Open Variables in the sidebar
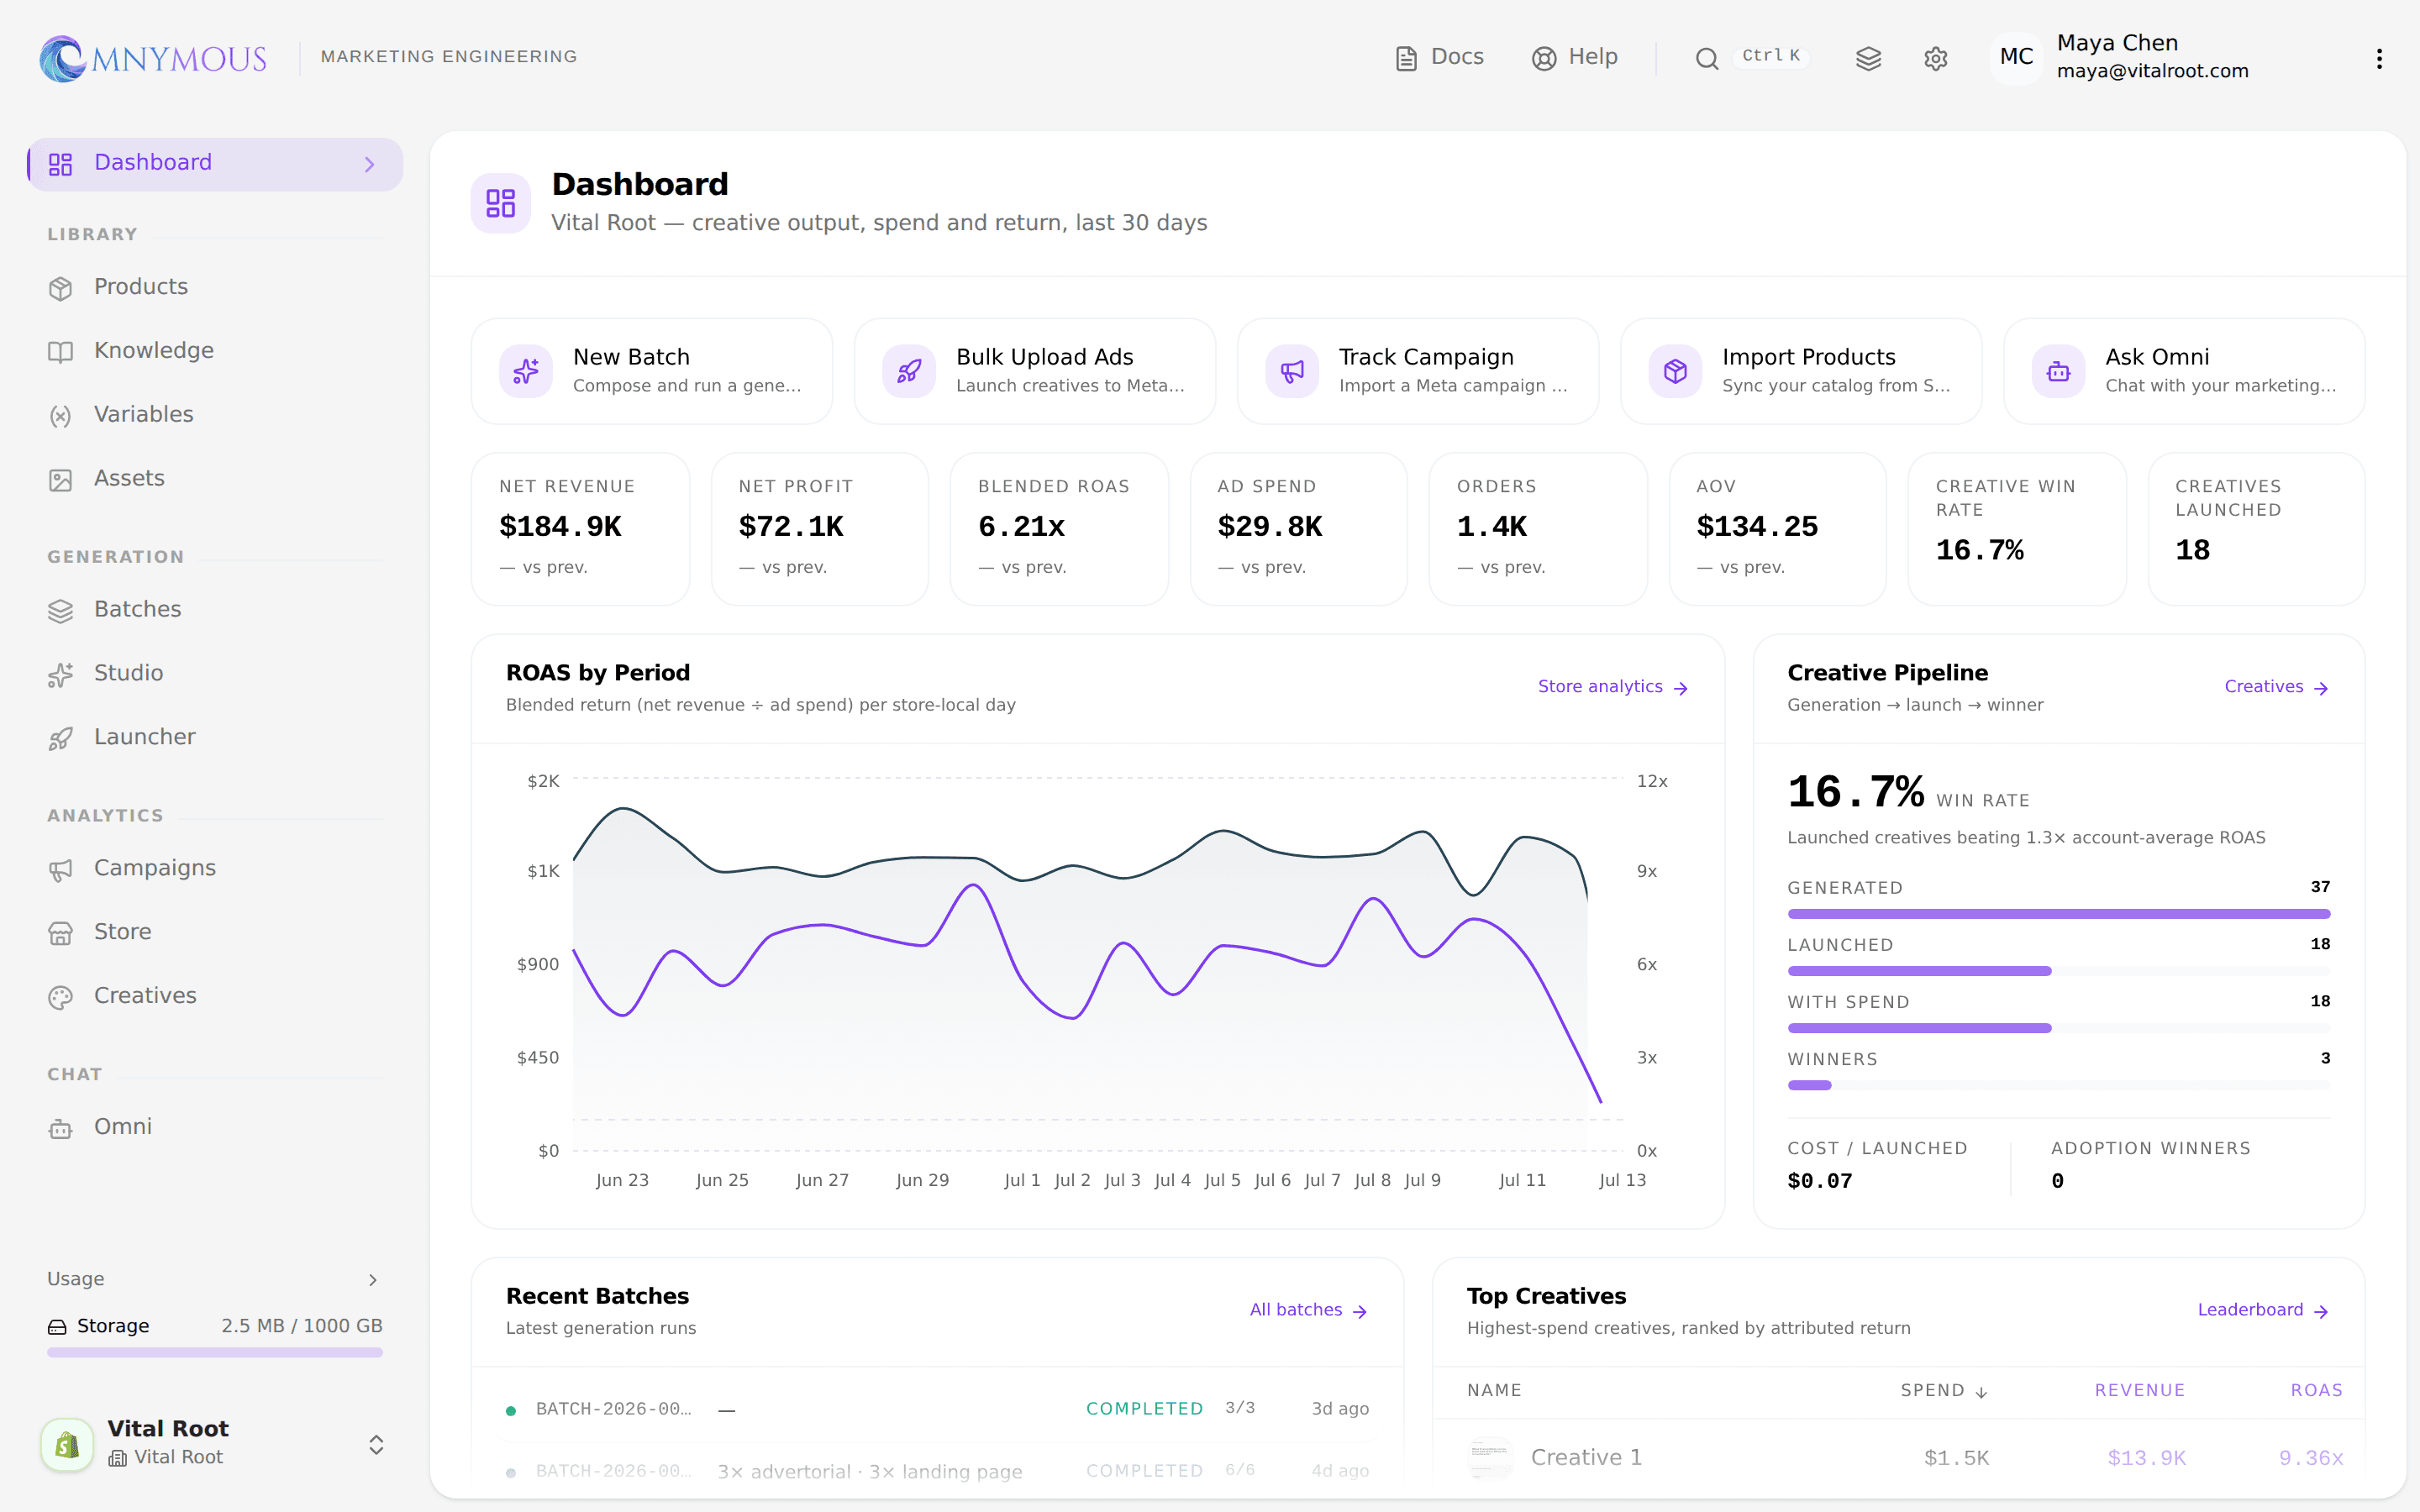Viewport: 2420px width, 1512px height. point(215,415)
